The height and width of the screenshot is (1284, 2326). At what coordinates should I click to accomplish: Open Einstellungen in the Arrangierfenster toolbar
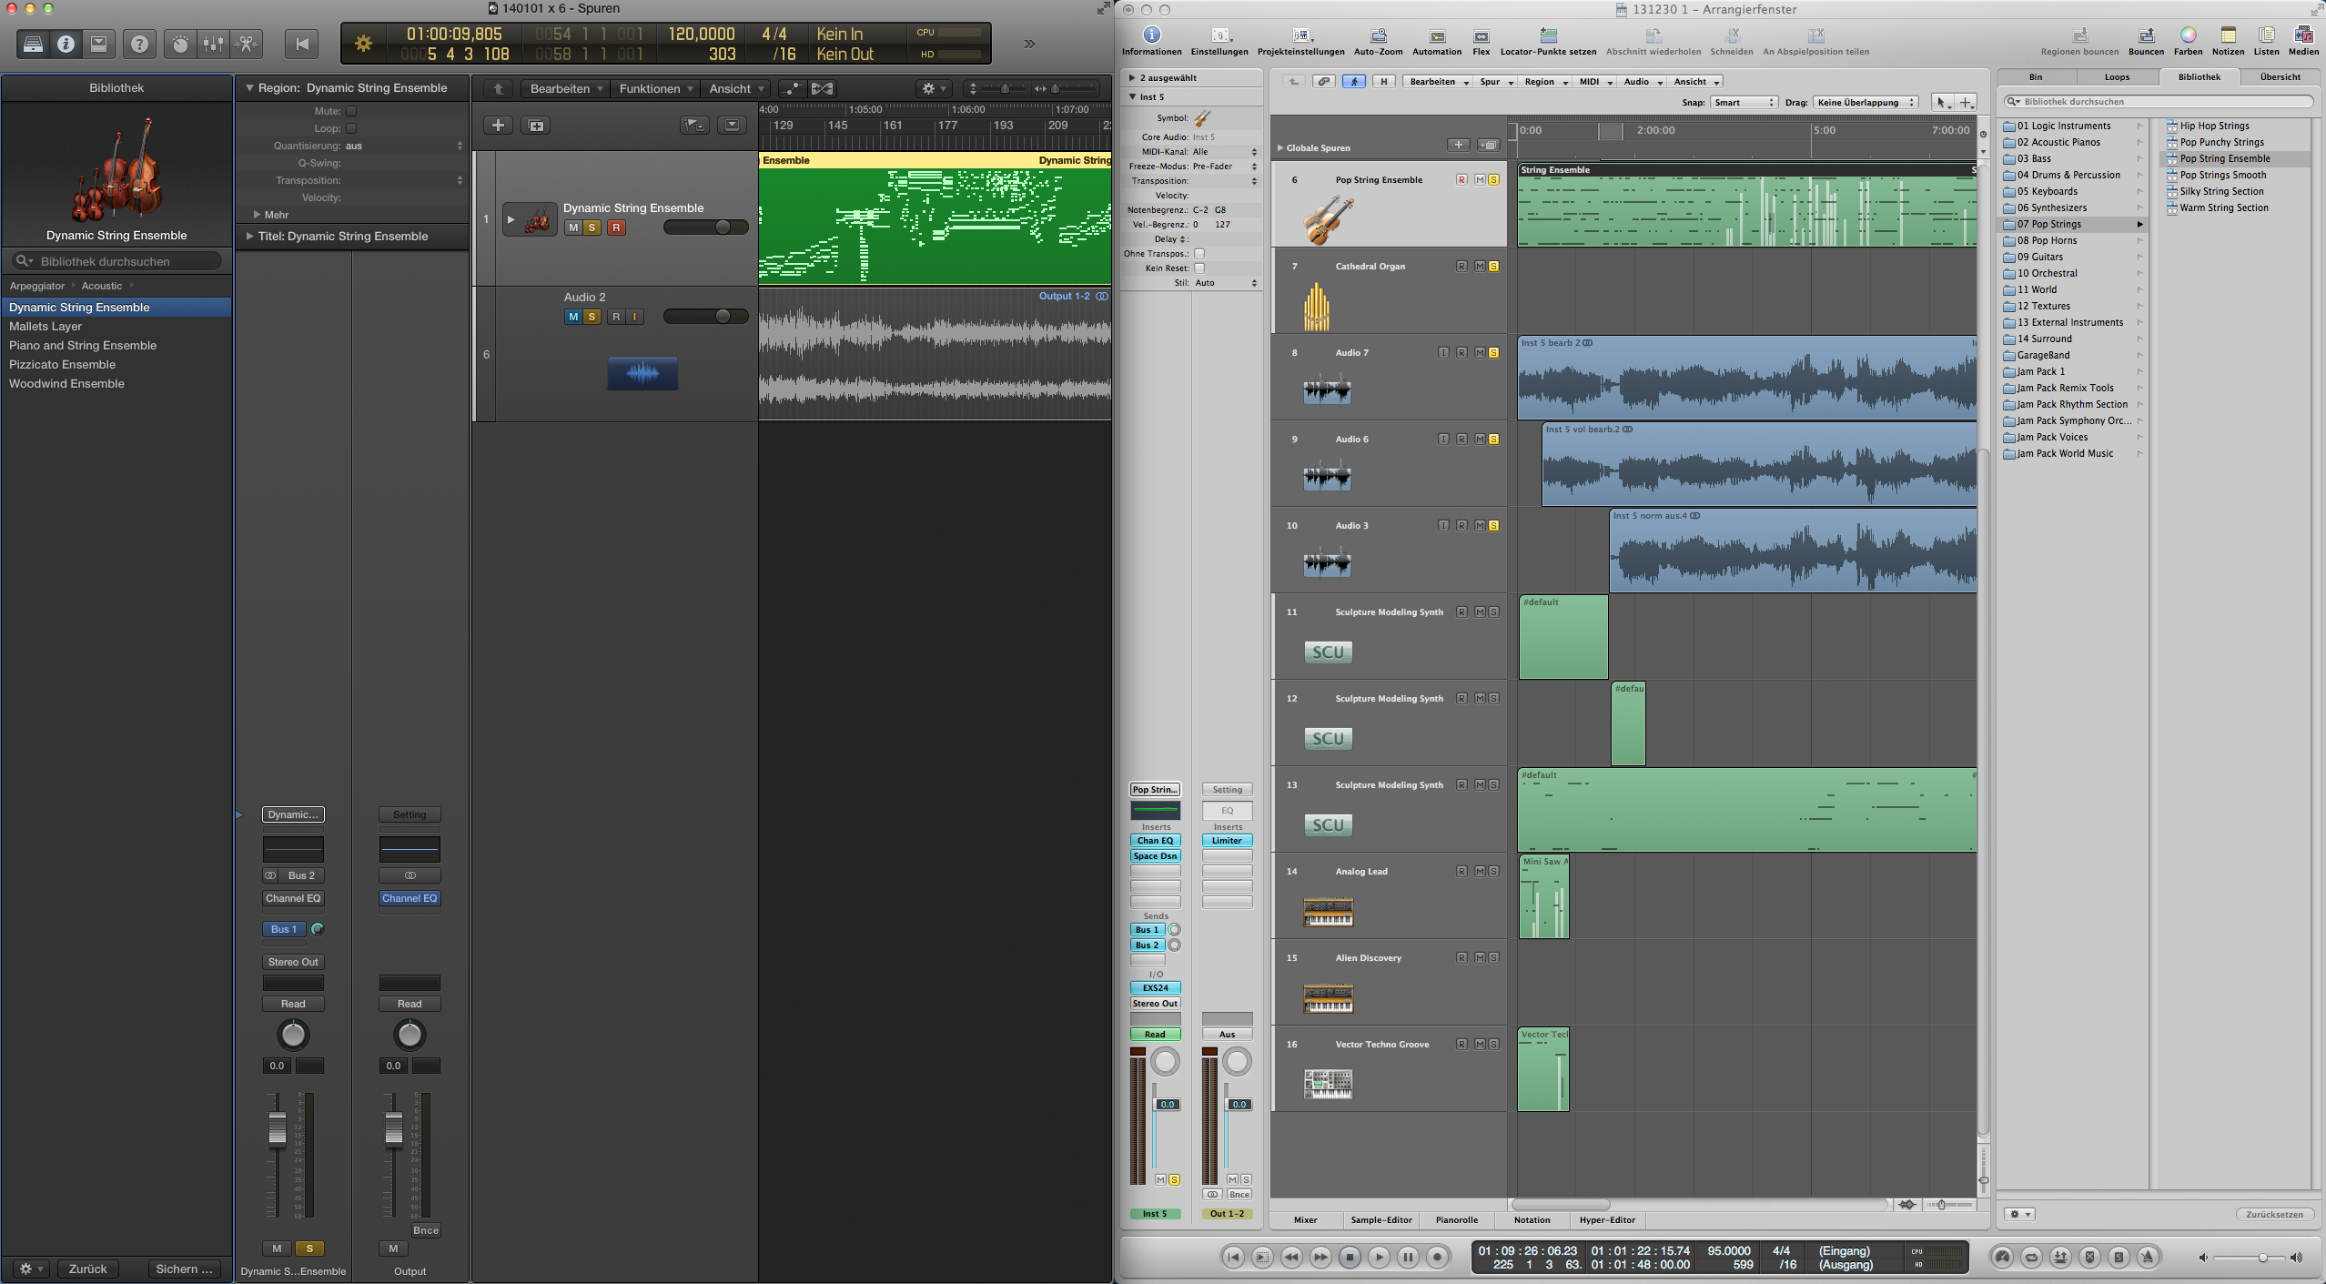point(1219,41)
